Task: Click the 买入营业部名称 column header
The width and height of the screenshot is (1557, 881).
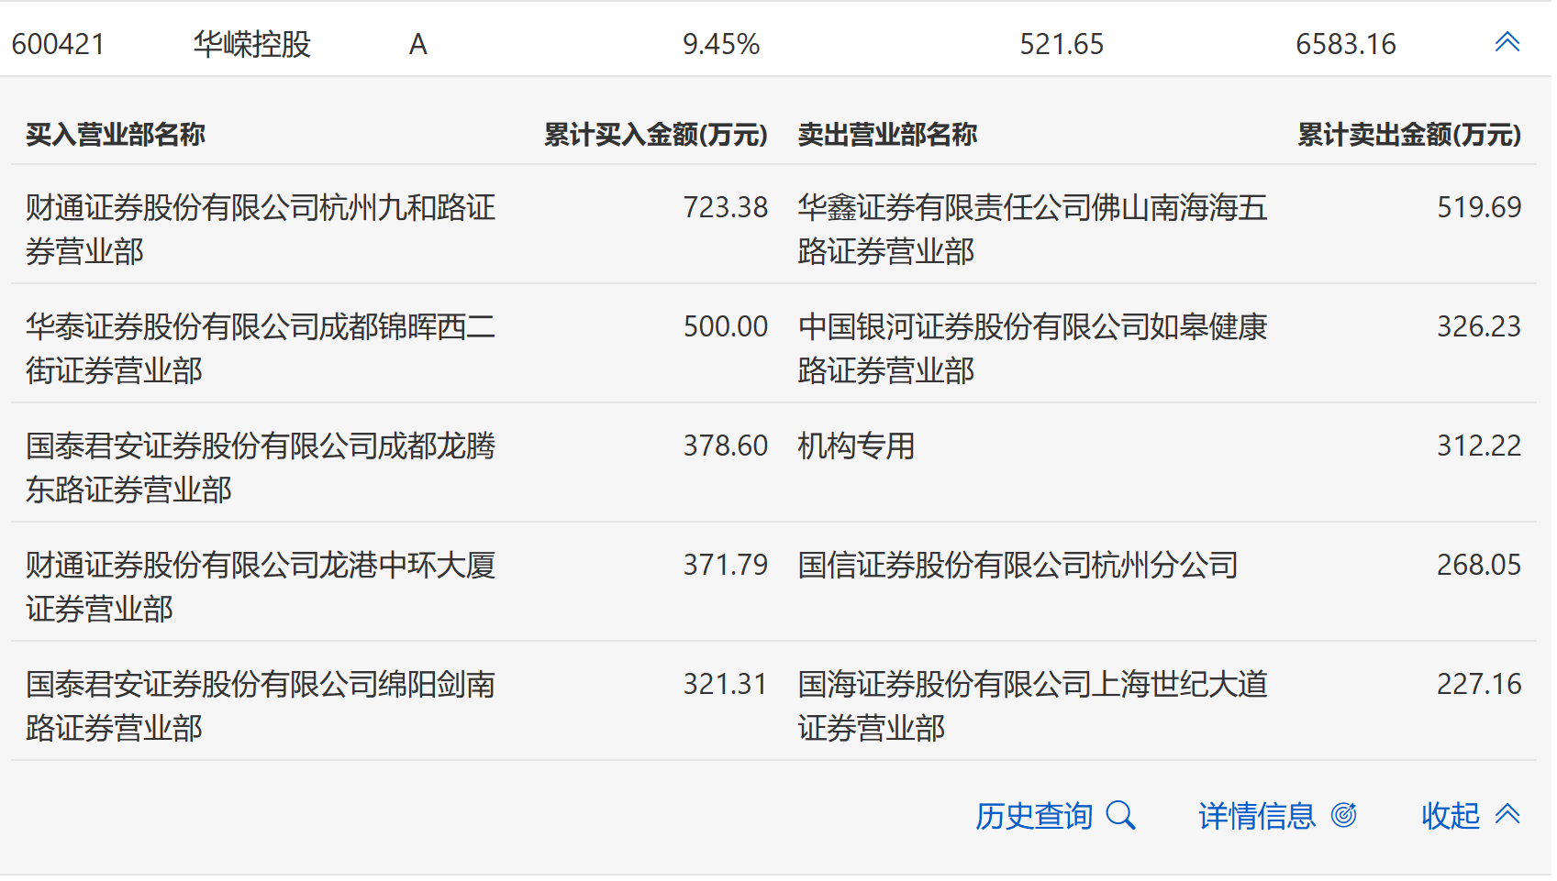Action: [x=116, y=135]
